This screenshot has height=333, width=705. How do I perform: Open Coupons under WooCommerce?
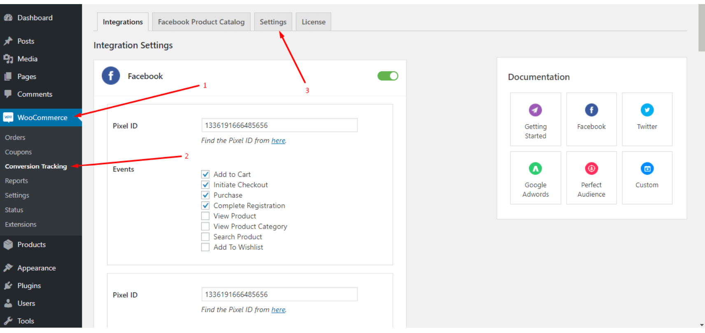[18, 152]
